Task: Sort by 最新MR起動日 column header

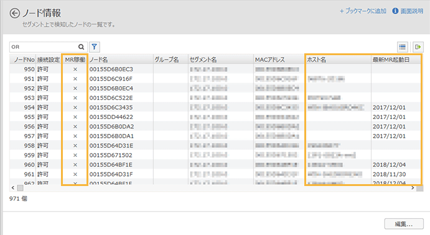Action: point(396,60)
